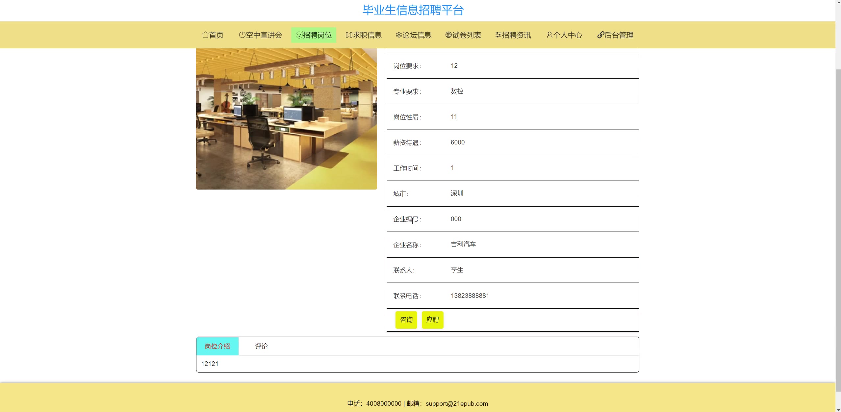This screenshot has height=412, width=841.
Task: Click the company name 吉利汽车
Action: click(x=463, y=244)
